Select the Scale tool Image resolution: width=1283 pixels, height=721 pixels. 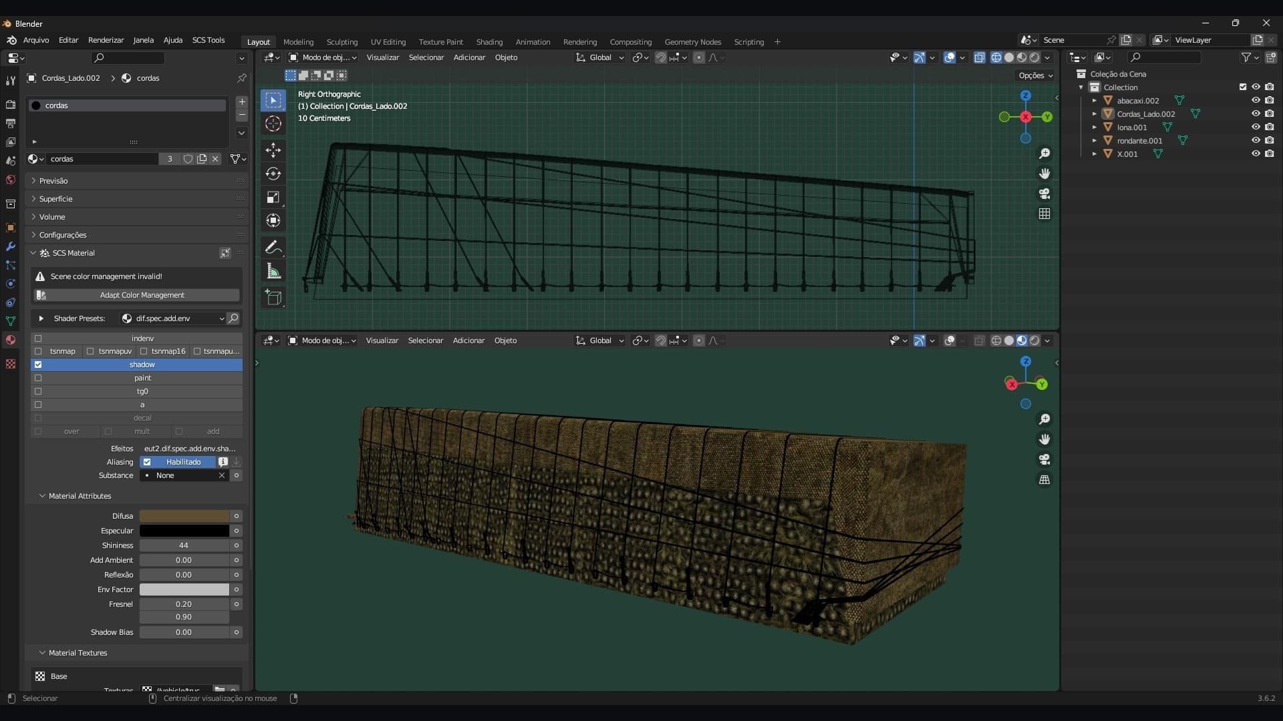pyautogui.click(x=273, y=197)
